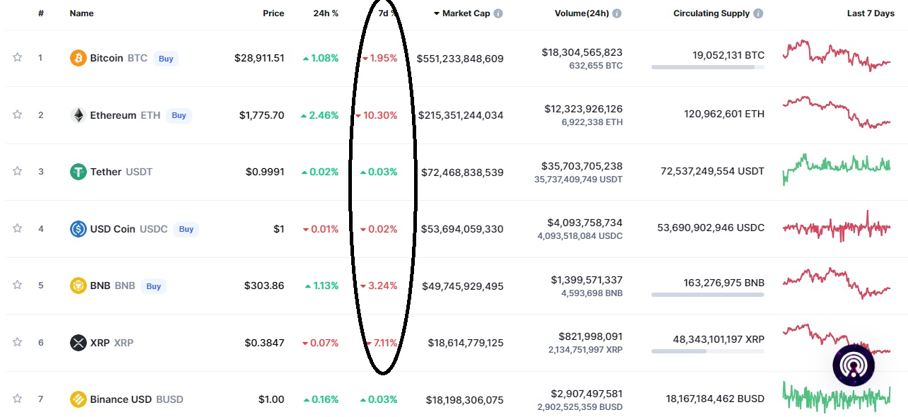Mark XRP as favorite with star
Viewport: 908px width, 417px height.
tap(17, 342)
